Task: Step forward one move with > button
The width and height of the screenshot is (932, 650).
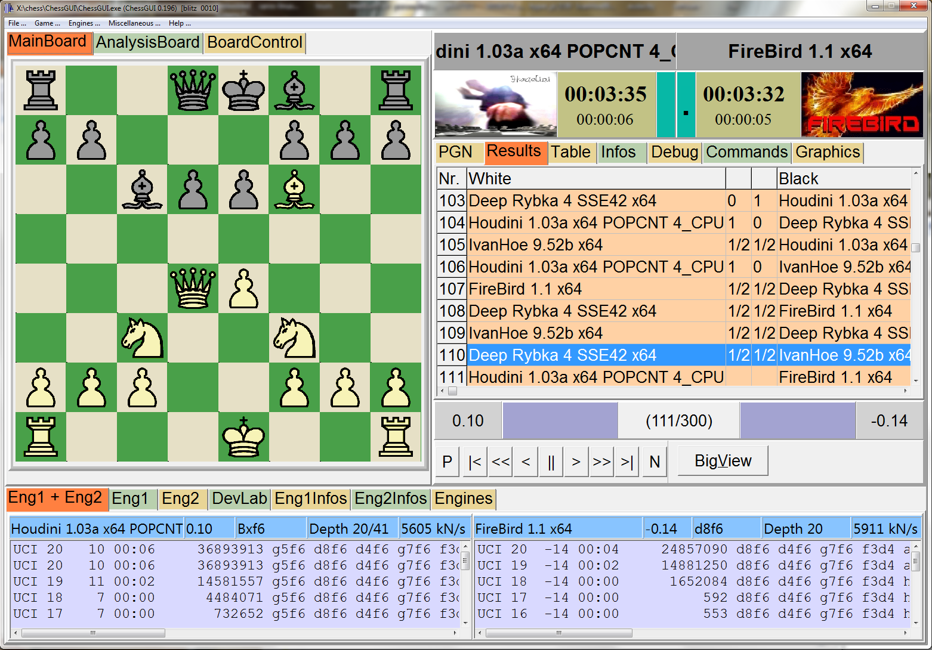Action: [x=576, y=462]
